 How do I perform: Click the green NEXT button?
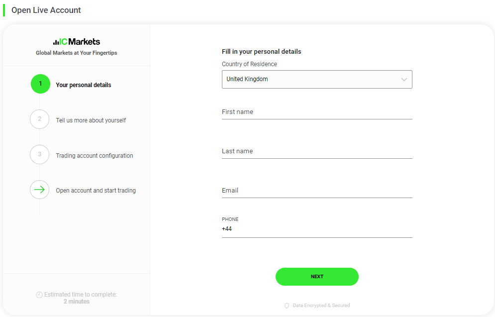tap(317, 277)
